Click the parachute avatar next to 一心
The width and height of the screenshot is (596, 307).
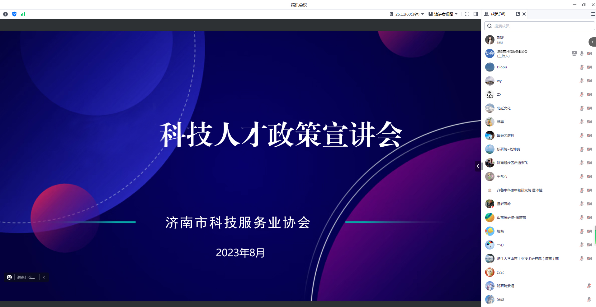click(x=490, y=245)
